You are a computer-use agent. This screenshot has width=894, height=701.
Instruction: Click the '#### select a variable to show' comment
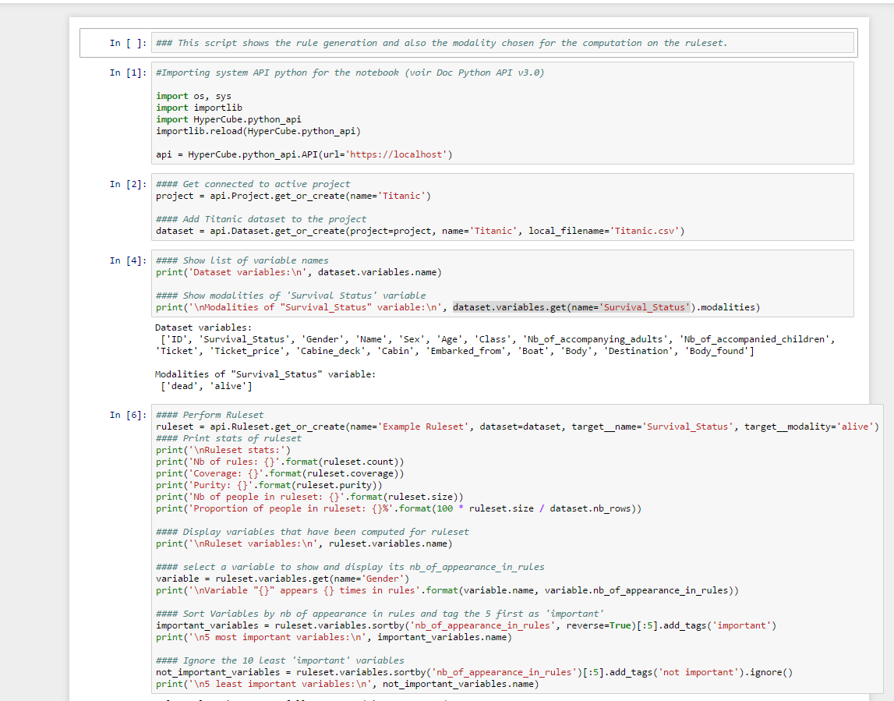click(350, 567)
